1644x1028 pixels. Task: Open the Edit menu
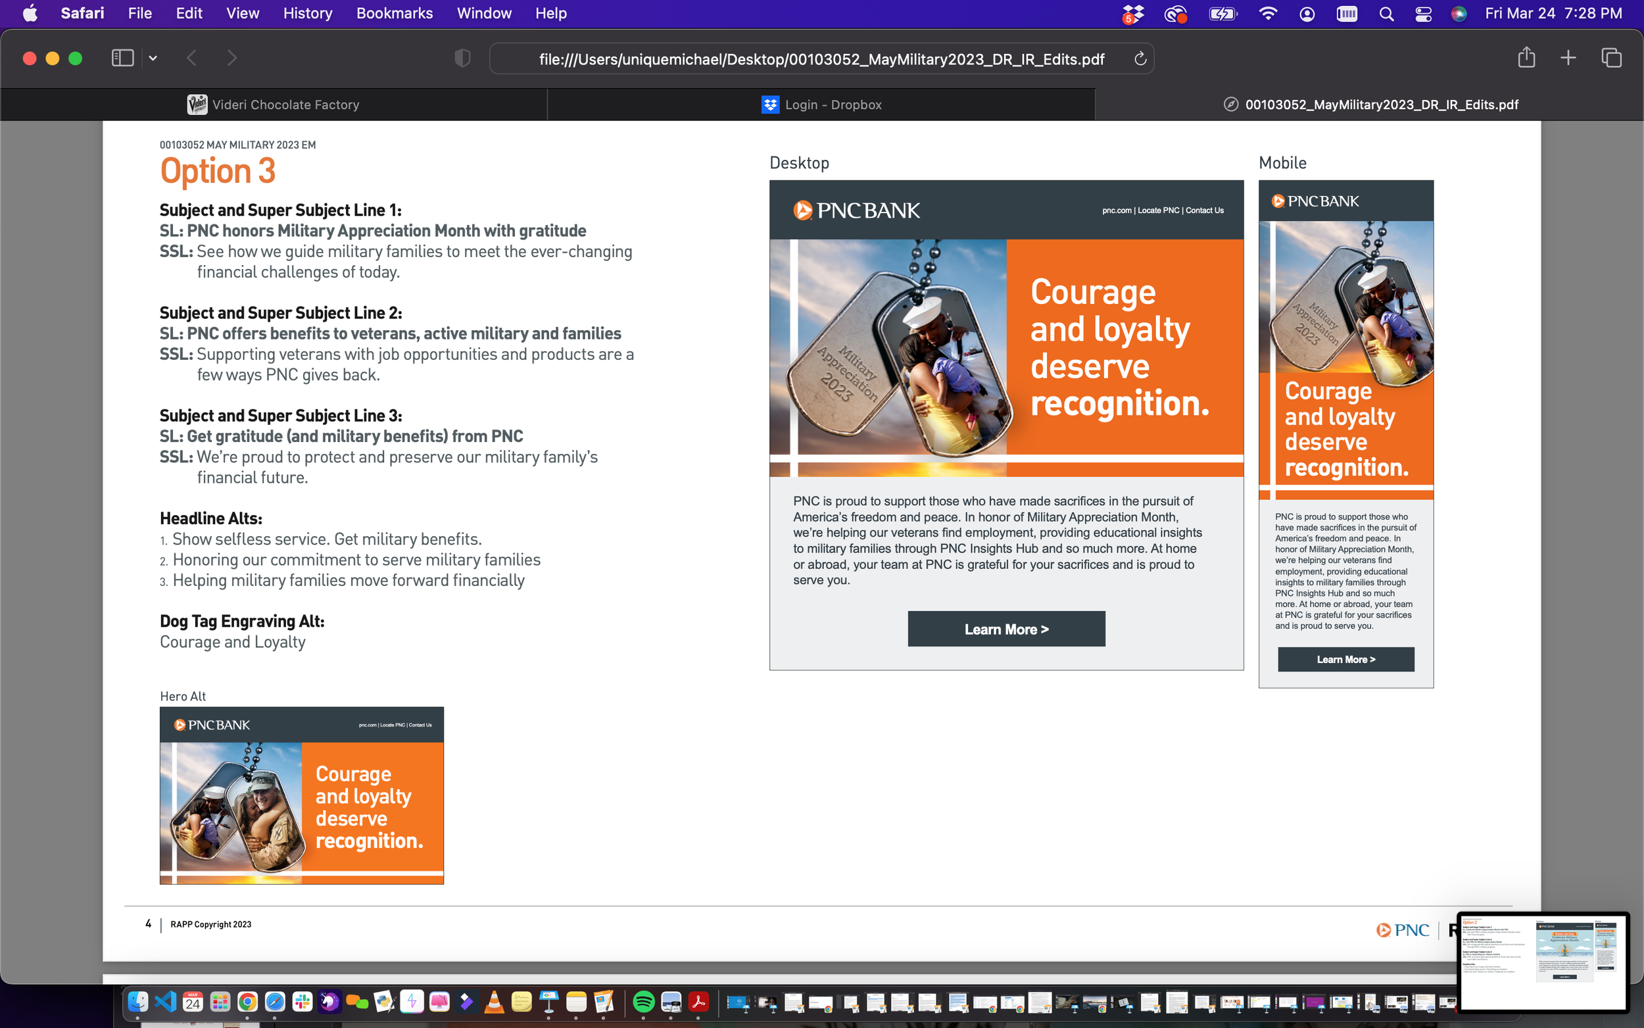point(189,13)
